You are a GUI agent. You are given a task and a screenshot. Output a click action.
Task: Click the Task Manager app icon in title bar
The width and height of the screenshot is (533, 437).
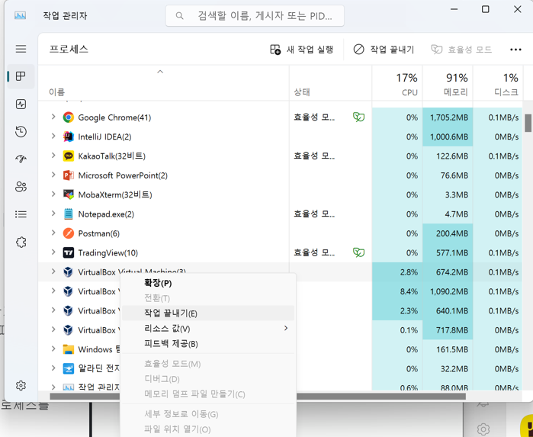pyautogui.click(x=20, y=15)
